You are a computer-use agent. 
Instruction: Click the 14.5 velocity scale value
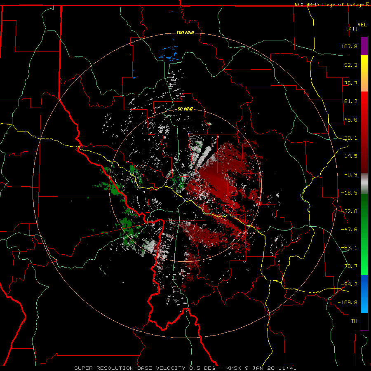click(351, 156)
